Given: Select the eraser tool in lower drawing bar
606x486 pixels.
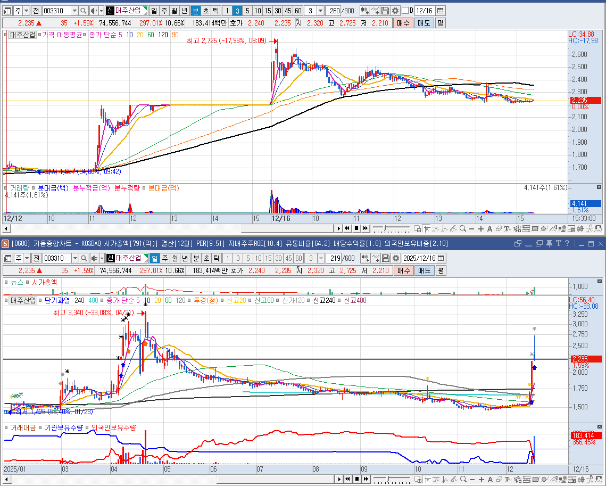Looking at the screenshot, I should [x=499, y=480].
